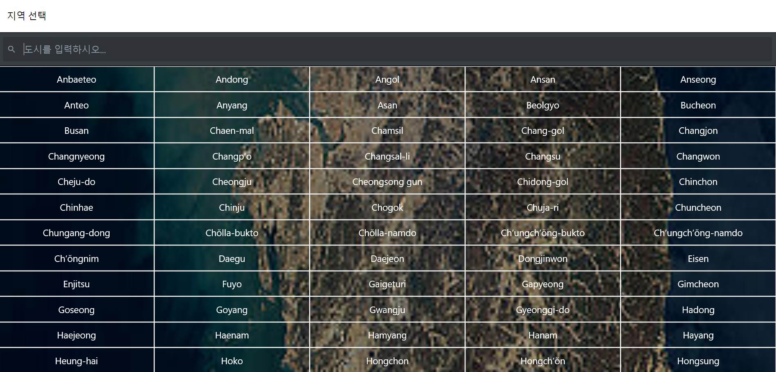The image size is (776, 372).
Task: Select Anyang from the cities
Action: pos(232,105)
